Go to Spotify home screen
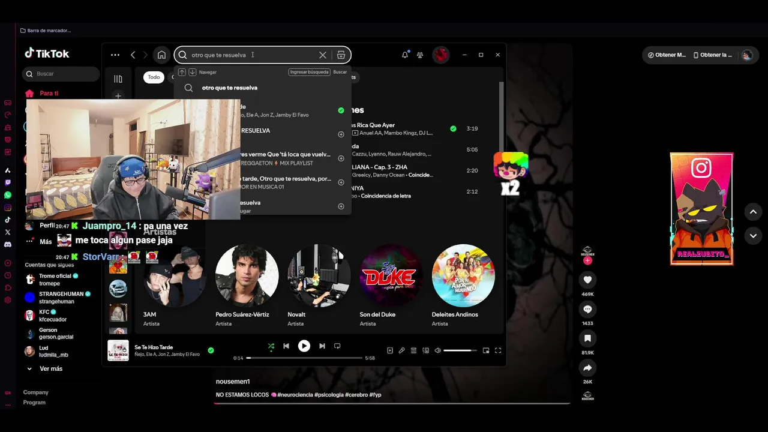This screenshot has height=432, width=768. coord(161,55)
